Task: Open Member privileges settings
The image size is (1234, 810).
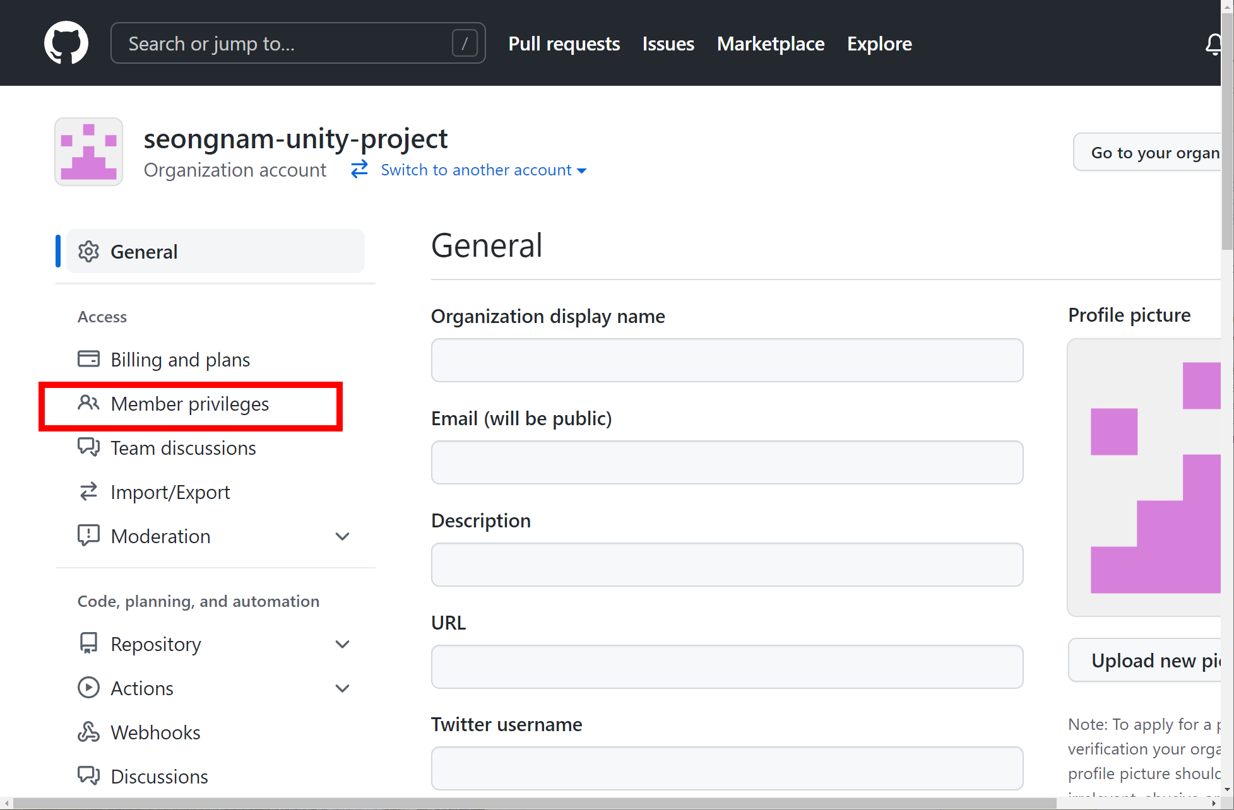Action: (189, 404)
